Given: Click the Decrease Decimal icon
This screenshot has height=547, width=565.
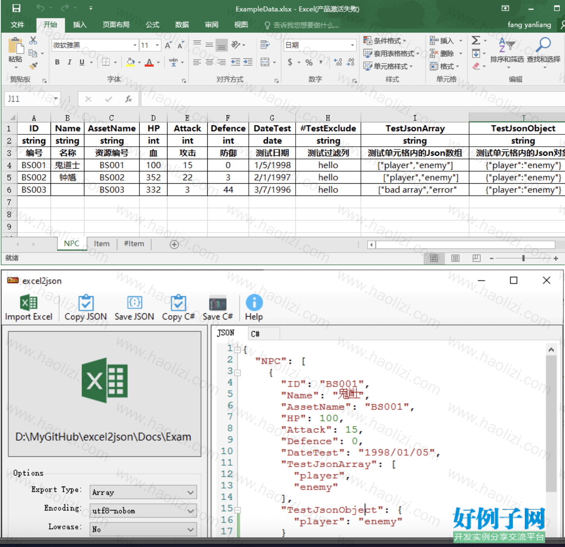Looking at the screenshot, I should [x=351, y=62].
